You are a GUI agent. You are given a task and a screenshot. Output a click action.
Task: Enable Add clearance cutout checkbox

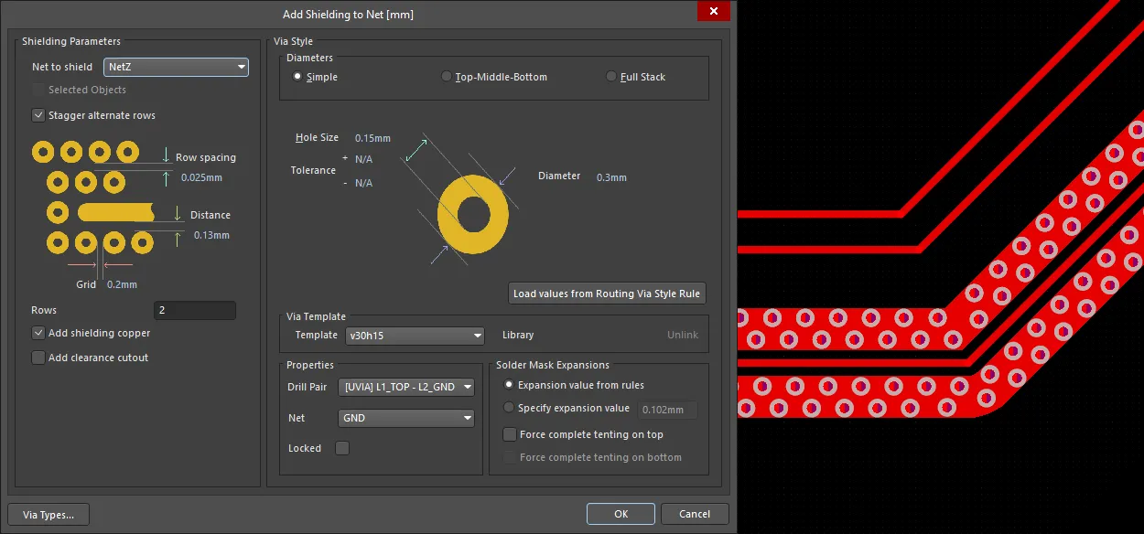38,358
